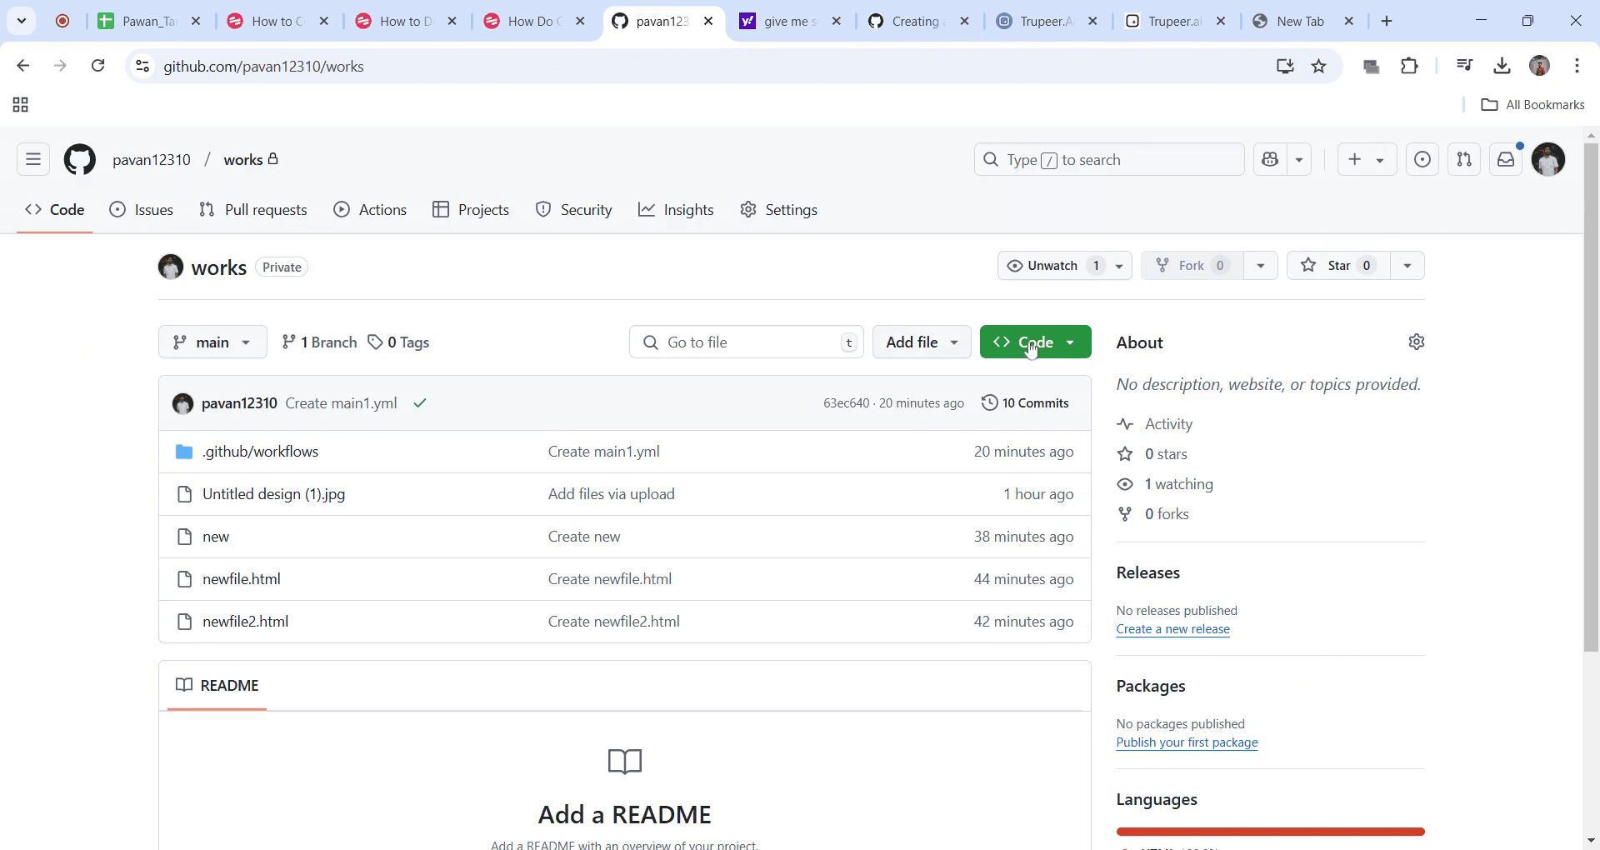The image size is (1600, 850).
Task: Go to GitHub home via Octocat logo
Action: click(x=80, y=159)
